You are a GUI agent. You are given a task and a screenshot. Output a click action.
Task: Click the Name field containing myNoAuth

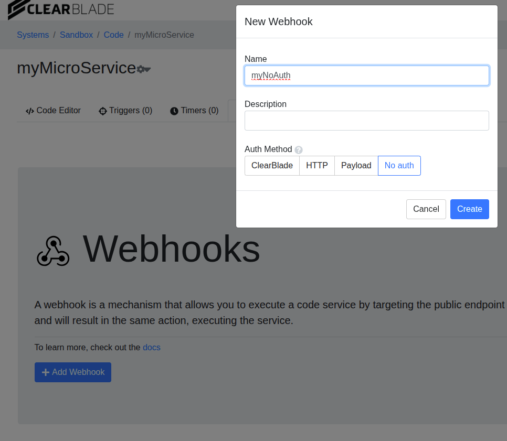pos(366,76)
